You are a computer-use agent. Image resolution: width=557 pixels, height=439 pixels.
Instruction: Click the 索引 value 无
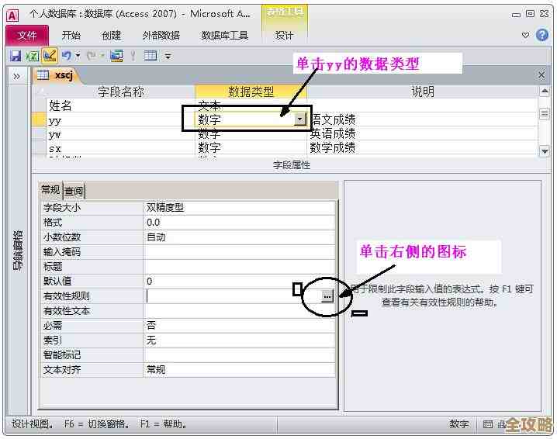point(239,340)
